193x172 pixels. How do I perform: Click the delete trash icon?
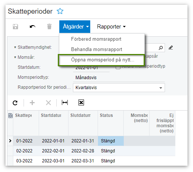point(49,27)
